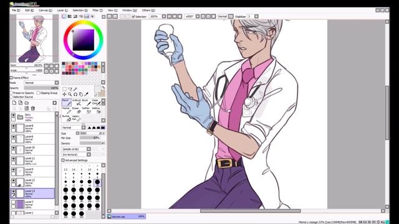Open the Stabilizer value dropdown
Viewport: 399px width, 224px height.
256,17
